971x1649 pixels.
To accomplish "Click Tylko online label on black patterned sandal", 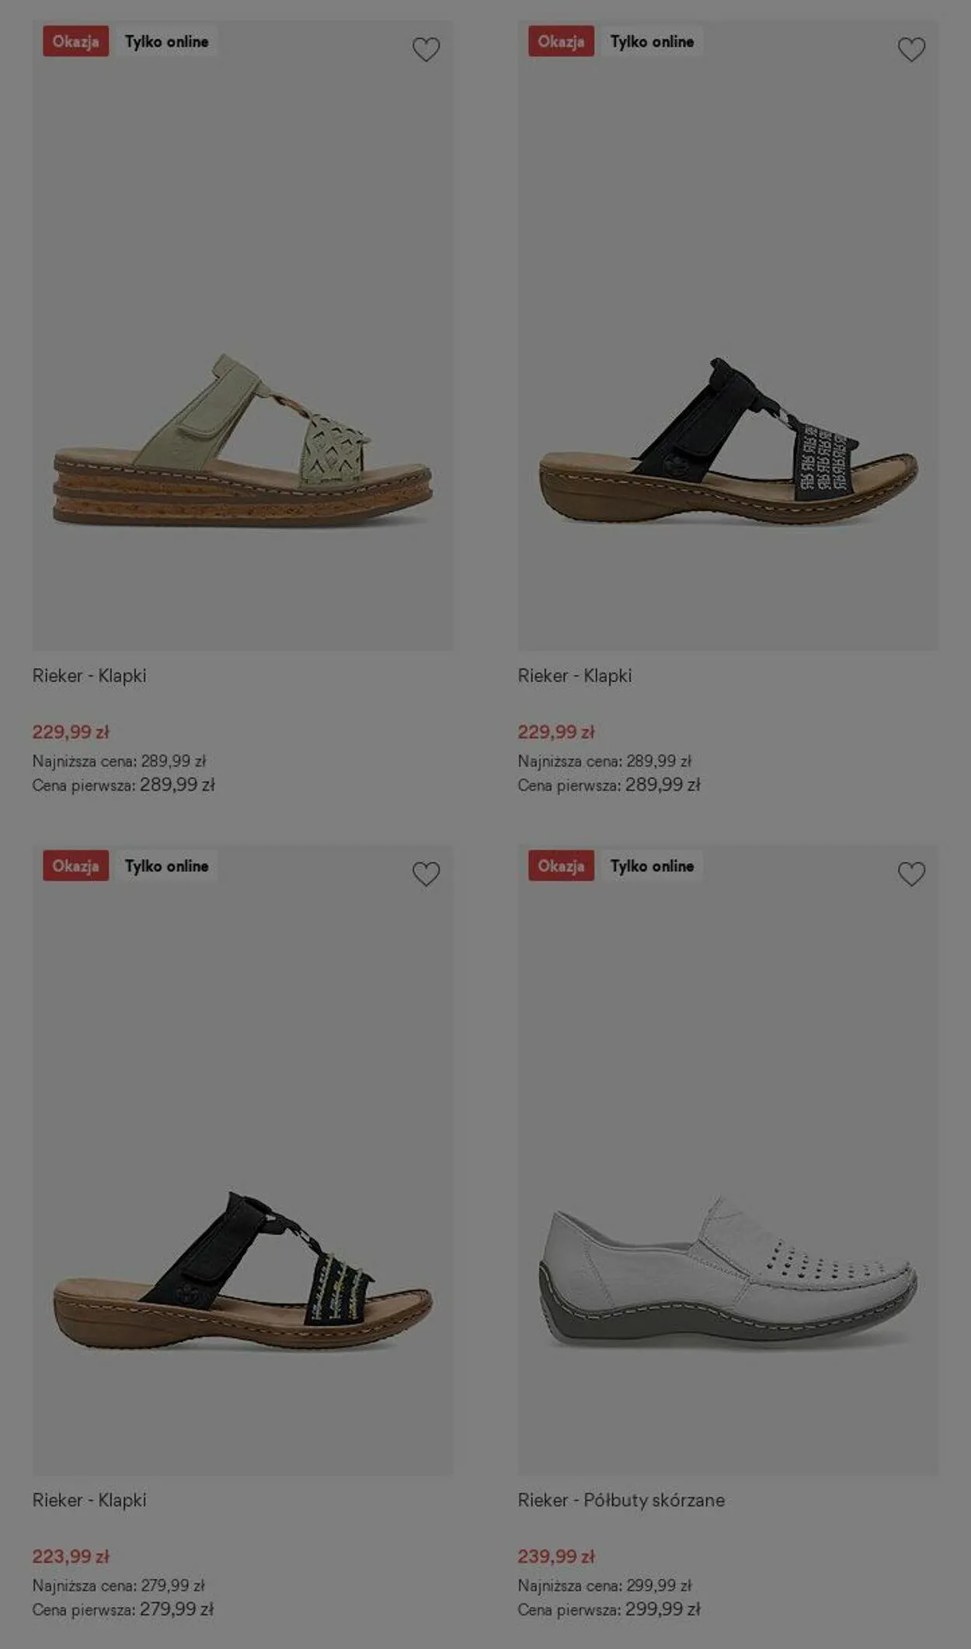I will point(652,41).
